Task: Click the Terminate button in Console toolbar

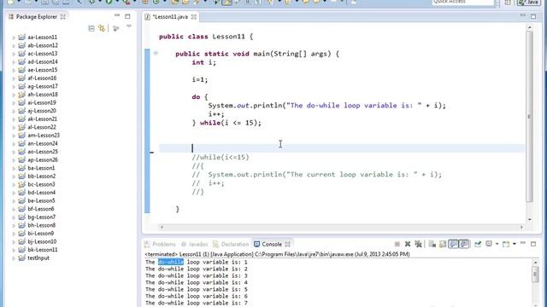Action: pyautogui.click(x=397, y=244)
